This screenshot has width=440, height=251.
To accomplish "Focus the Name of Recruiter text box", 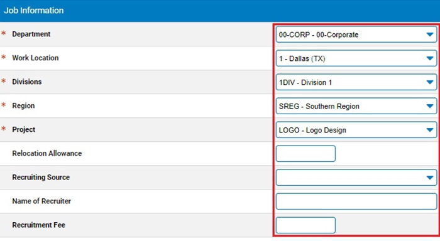I will (x=356, y=201).
